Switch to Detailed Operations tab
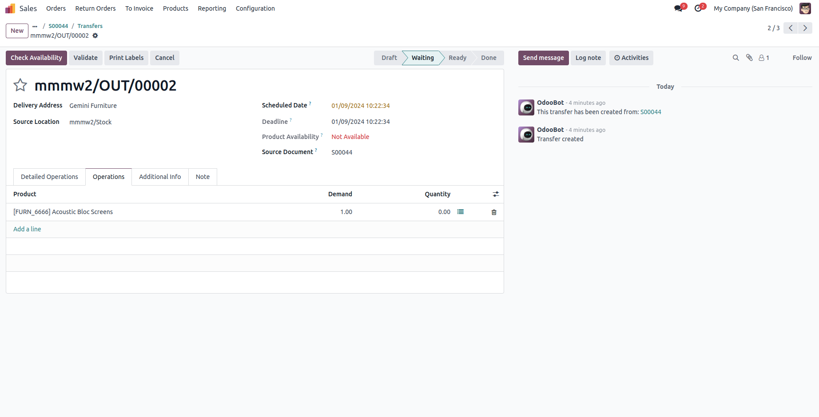The image size is (819, 417). point(49,177)
